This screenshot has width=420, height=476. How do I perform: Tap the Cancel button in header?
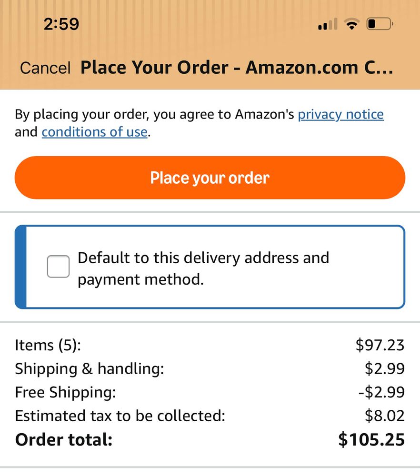[x=45, y=68]
